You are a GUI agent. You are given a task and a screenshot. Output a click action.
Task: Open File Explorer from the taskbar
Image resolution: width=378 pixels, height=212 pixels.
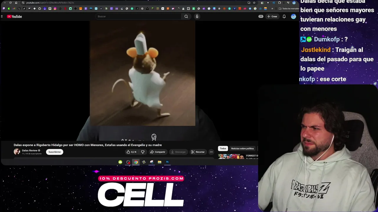(159, 162)
